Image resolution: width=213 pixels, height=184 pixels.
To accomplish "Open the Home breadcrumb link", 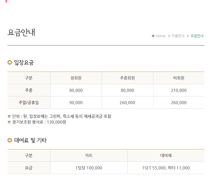I will [160, 36].
